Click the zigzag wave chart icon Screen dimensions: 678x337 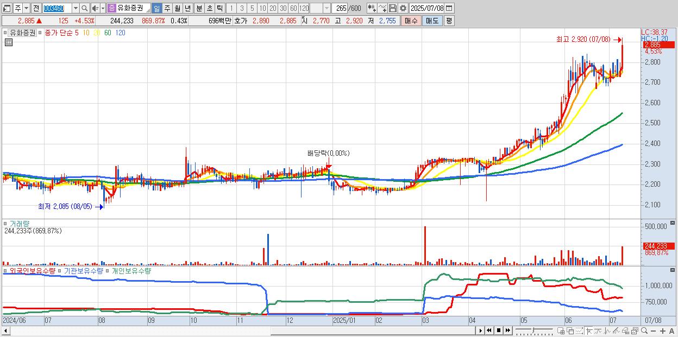point(607,331)
